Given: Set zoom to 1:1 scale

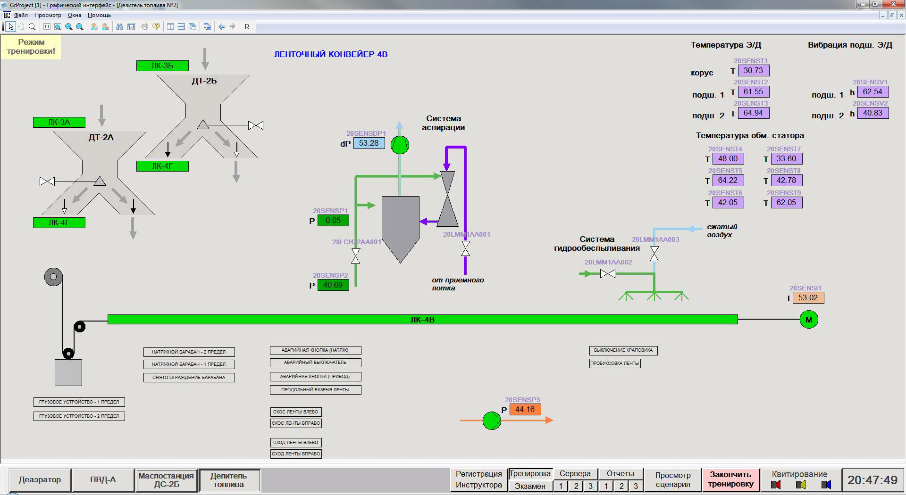Looking at the screenshot, I should 47,27.
